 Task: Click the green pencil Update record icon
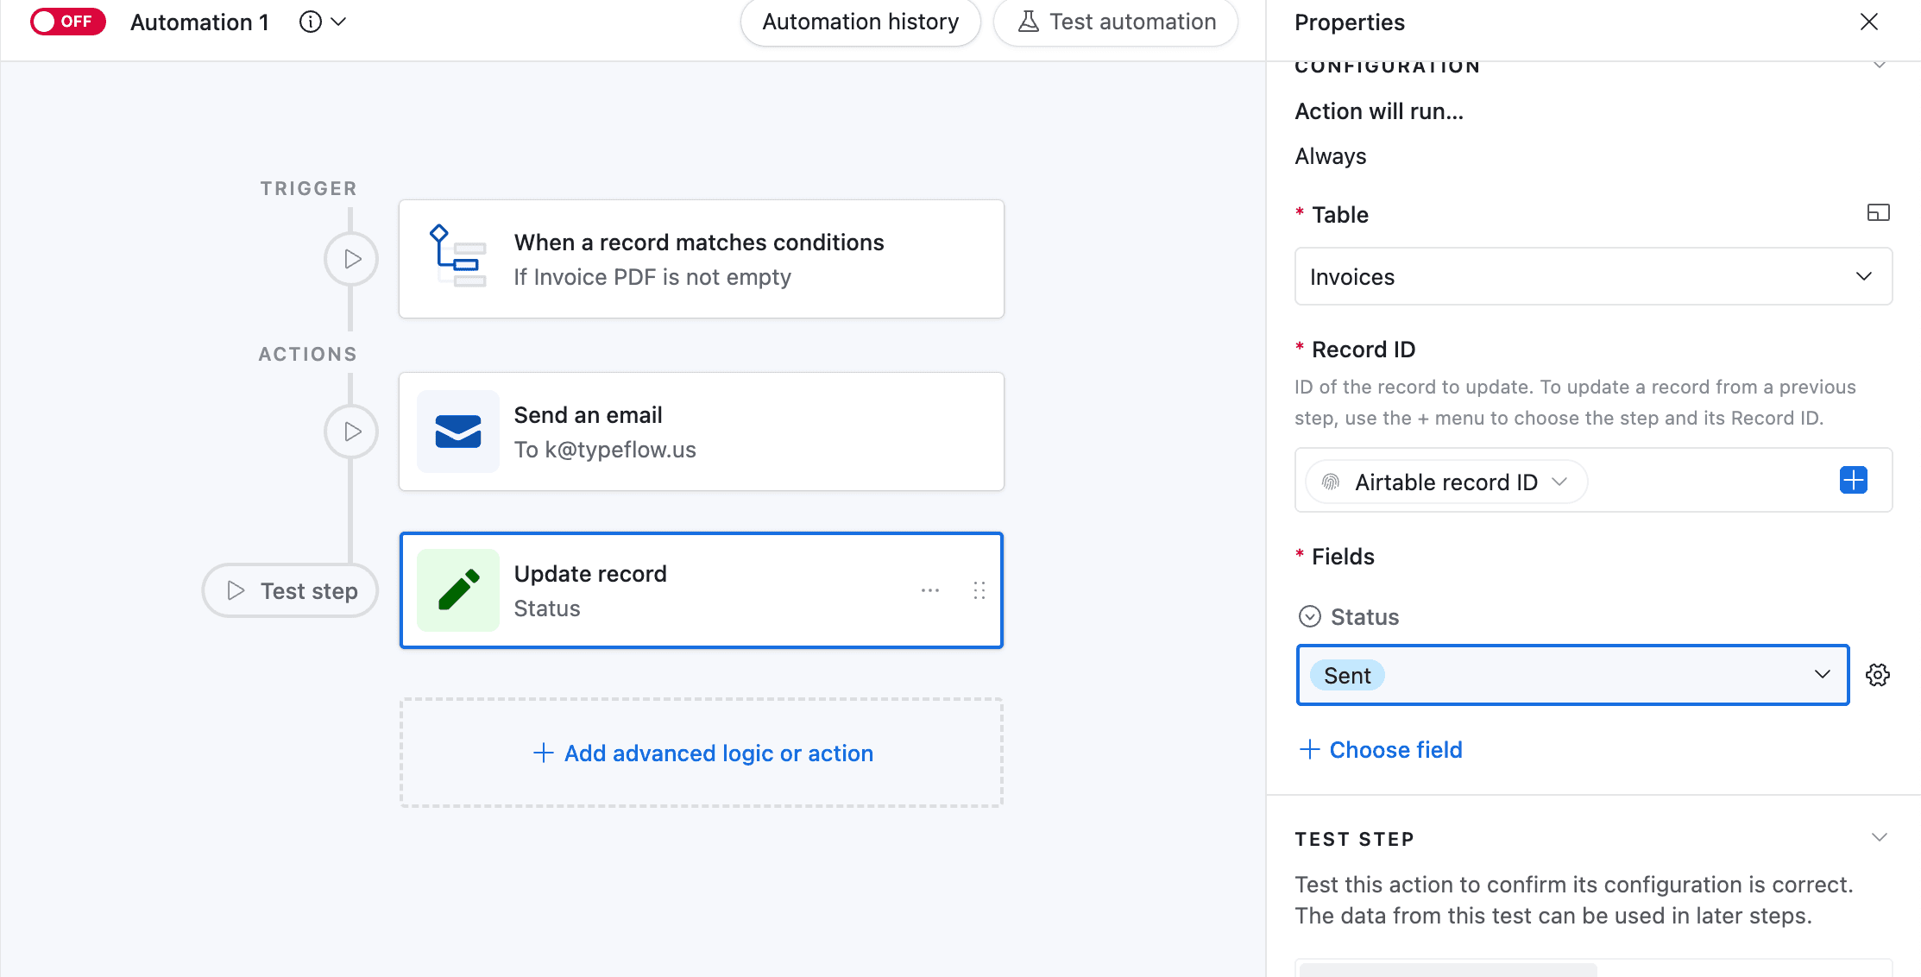457,590
